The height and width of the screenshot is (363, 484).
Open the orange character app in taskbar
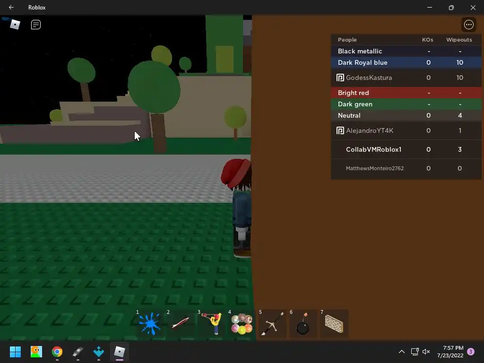click(x=36, y=352)
